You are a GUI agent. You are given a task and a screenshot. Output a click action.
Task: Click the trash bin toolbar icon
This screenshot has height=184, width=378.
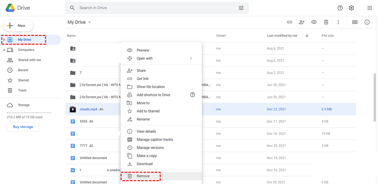pyautogui.click(x=326, y=22)
